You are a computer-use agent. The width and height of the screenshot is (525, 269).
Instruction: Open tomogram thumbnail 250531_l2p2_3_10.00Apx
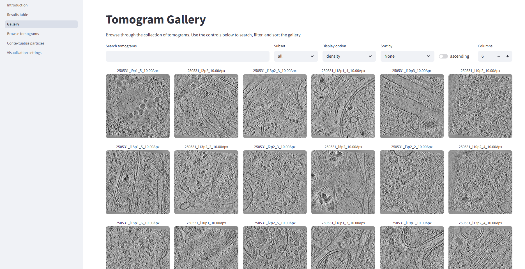point(275,182)
